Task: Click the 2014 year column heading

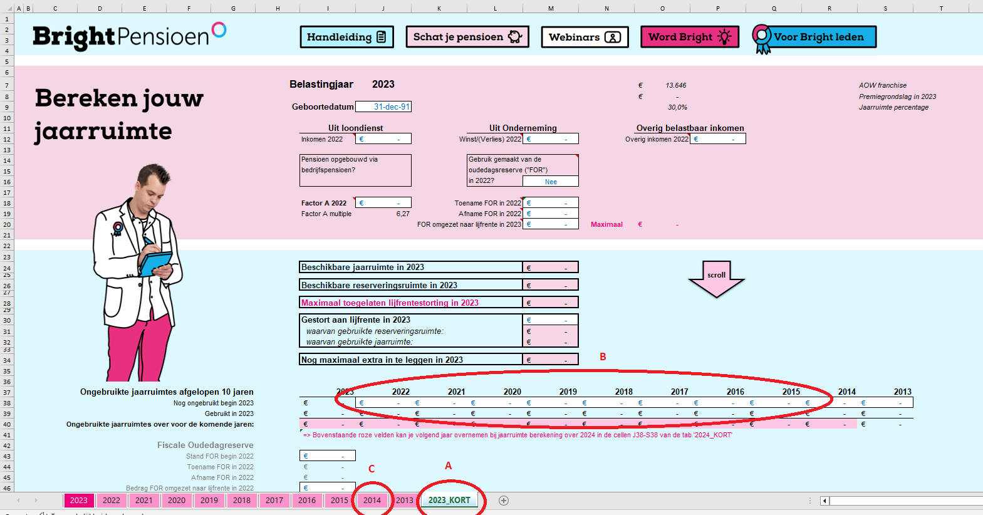Action: [x=847, y=392]
